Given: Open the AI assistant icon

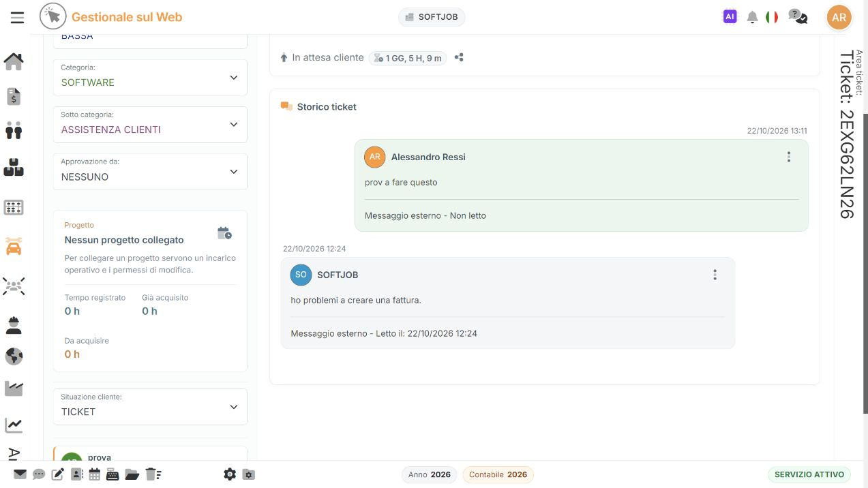Looking at the screenshot, I should coord(730,17).
